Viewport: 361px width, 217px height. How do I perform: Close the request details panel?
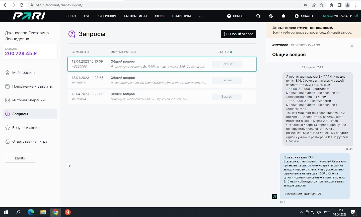(352, 46)
